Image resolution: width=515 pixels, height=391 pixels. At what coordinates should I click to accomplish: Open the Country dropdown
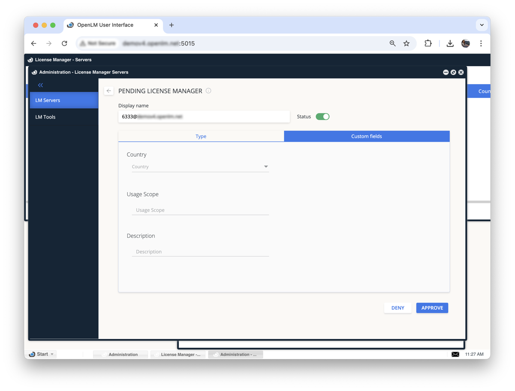coord(200,167)
